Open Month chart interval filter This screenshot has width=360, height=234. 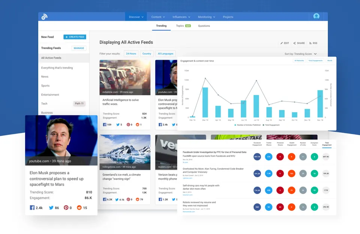point(330,61)
